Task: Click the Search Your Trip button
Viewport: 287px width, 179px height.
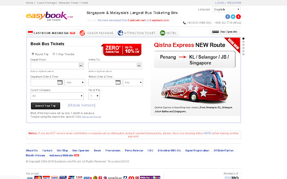Action: tap(45, 106)
